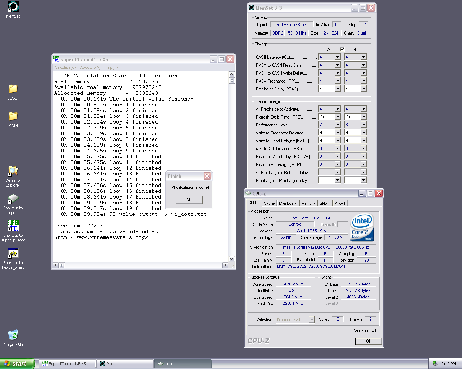Click the xtremesystems.org URL text
This screenshot has width=462, height=369.
[101, 237]
